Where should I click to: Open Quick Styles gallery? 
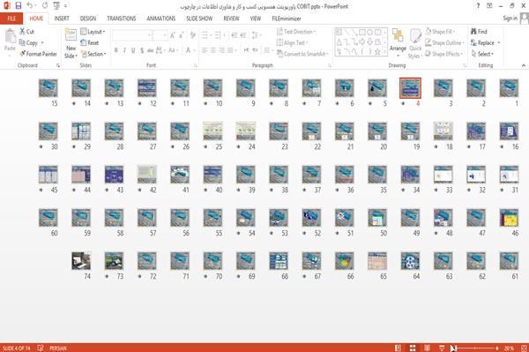pos(415,44)
